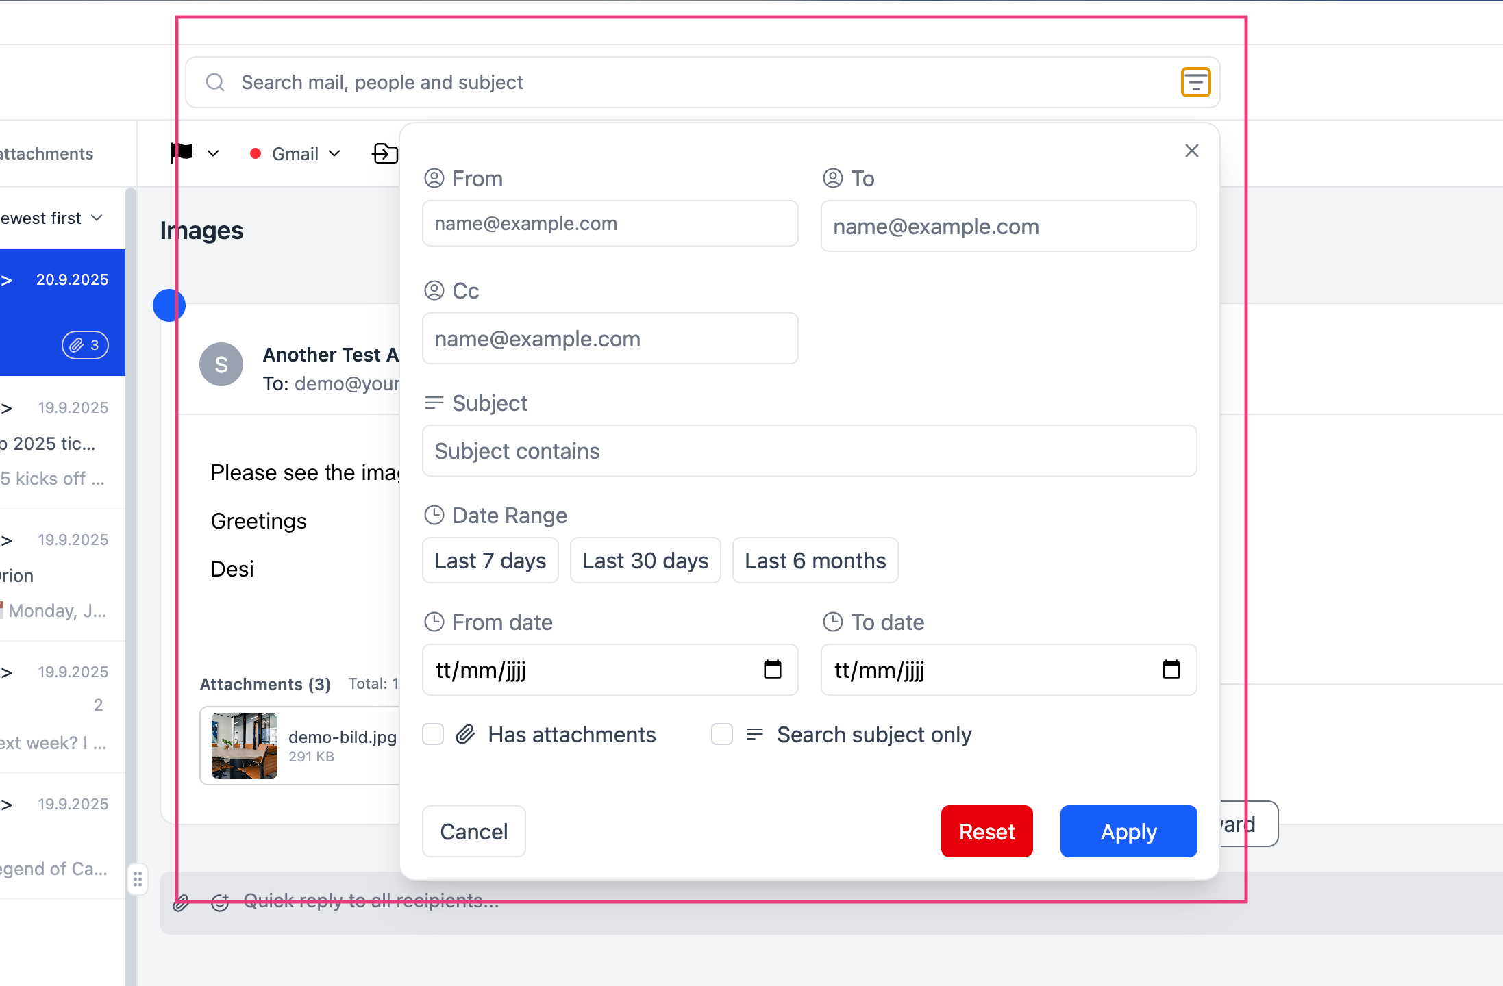1503x986 pixels.
Task: Click the move-to-folder icon
Action: [x=384, y=153]
